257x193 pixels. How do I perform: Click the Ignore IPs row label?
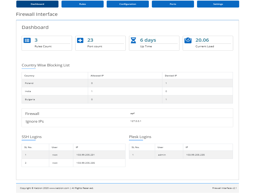pyautogui.click(x=35, y=121)
